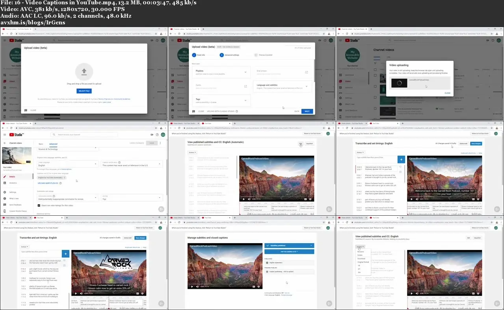Choose Download in the open Actions menu
The image size is (504, 310).
[x=361, y=259]
